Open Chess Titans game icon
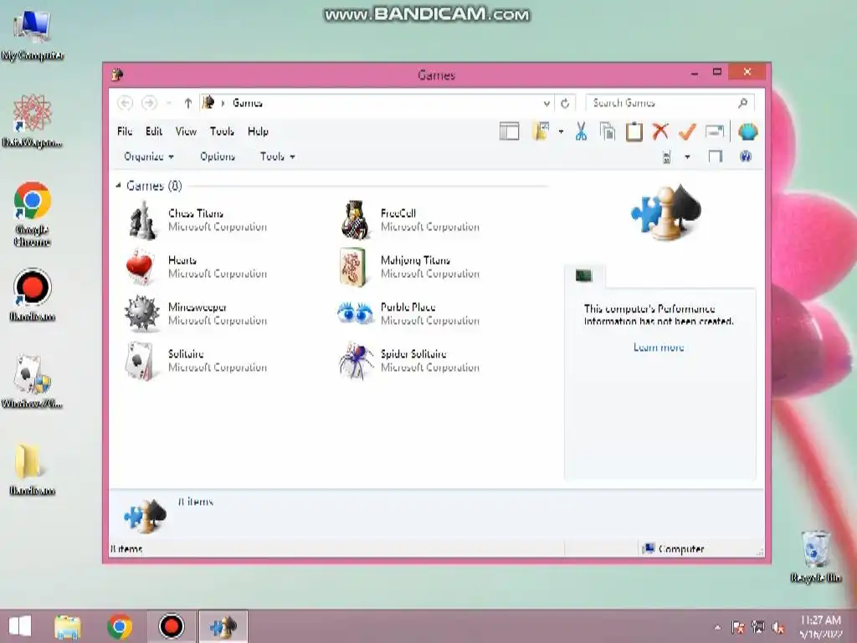The height and width of the screenshot is (643, 857). click(142, 220)
